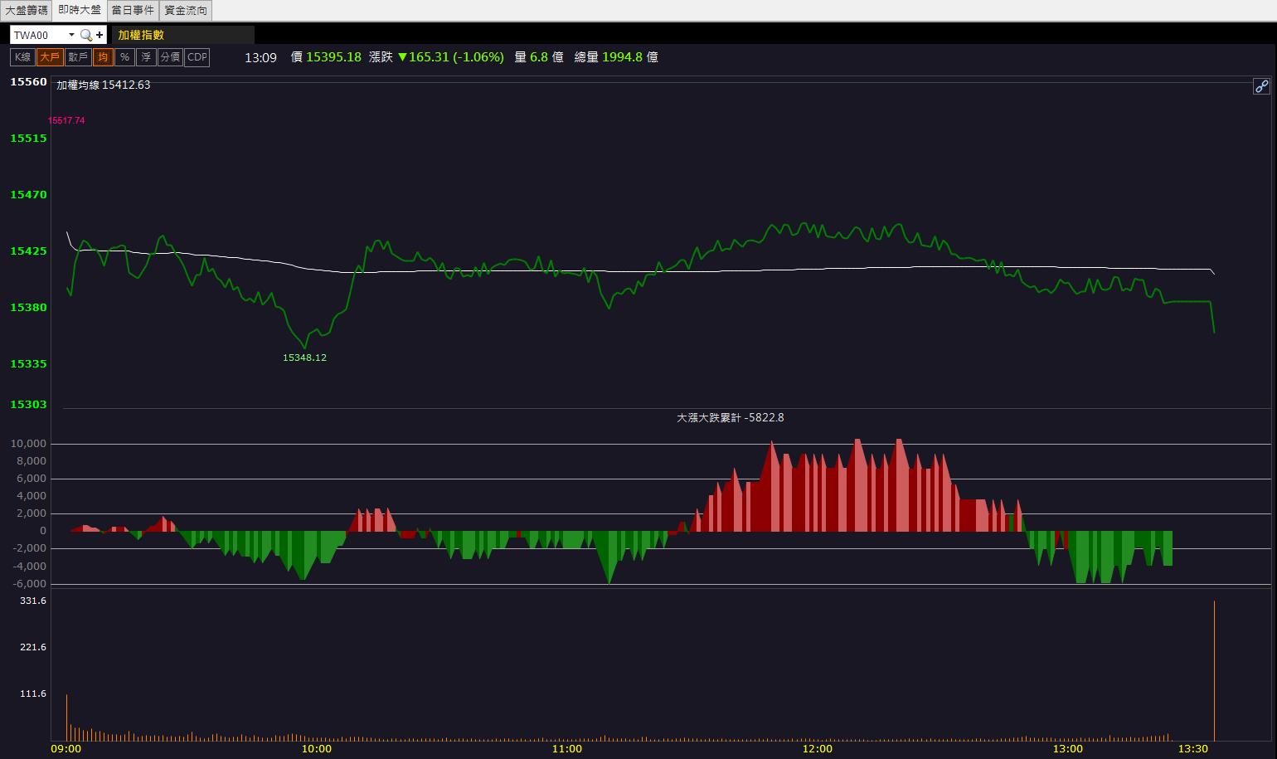Click the 15348.12 low price marker
Screen dimensions: 1277x759
[304, 358]
